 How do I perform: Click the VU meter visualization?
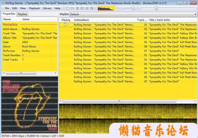point(107,9)
